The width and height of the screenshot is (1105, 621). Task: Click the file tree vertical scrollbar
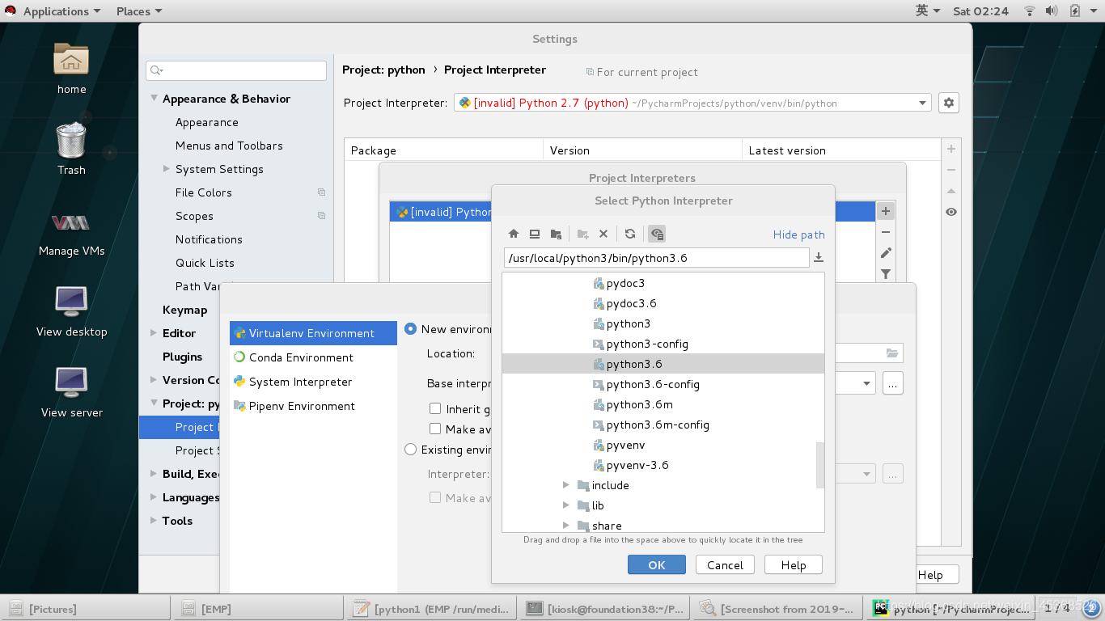pyautogui.click(x=819, y=465)
